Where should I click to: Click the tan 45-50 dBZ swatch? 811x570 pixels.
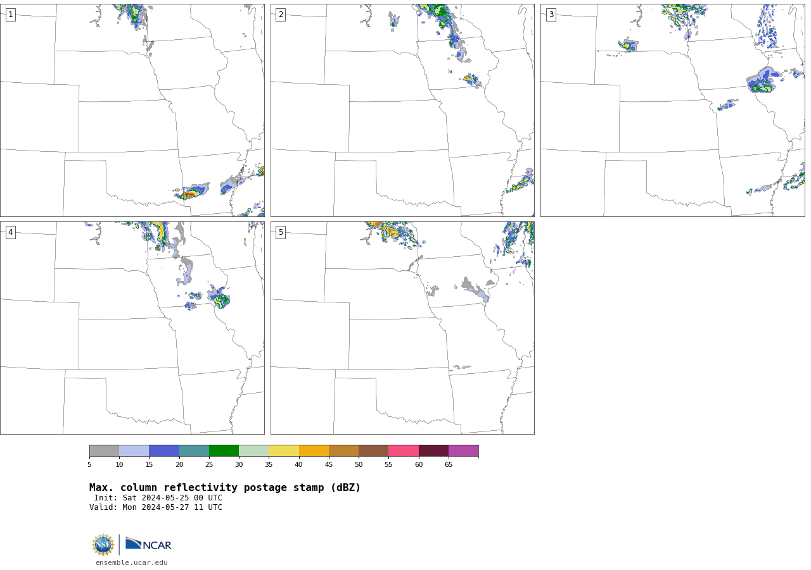343,450
